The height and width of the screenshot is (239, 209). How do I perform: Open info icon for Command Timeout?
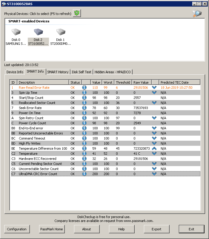pos(84,138)
